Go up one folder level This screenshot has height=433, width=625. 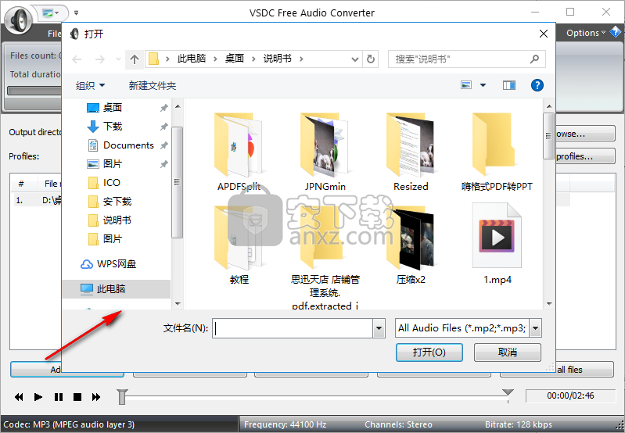135,59
